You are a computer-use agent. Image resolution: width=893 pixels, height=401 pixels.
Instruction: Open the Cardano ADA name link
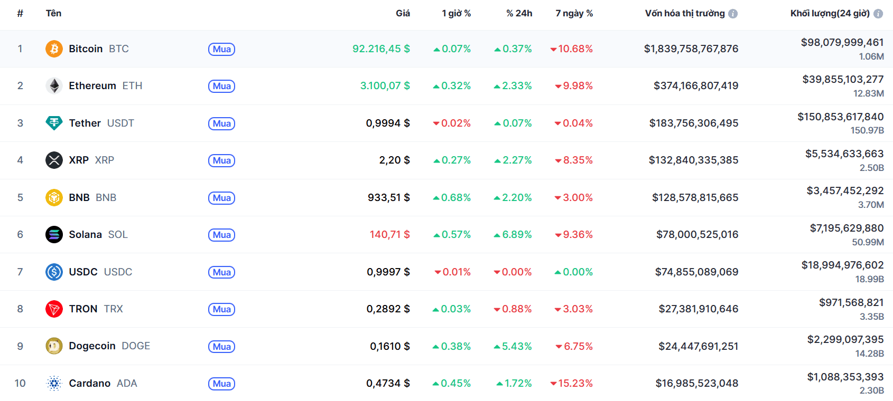(x=103, y=383)
